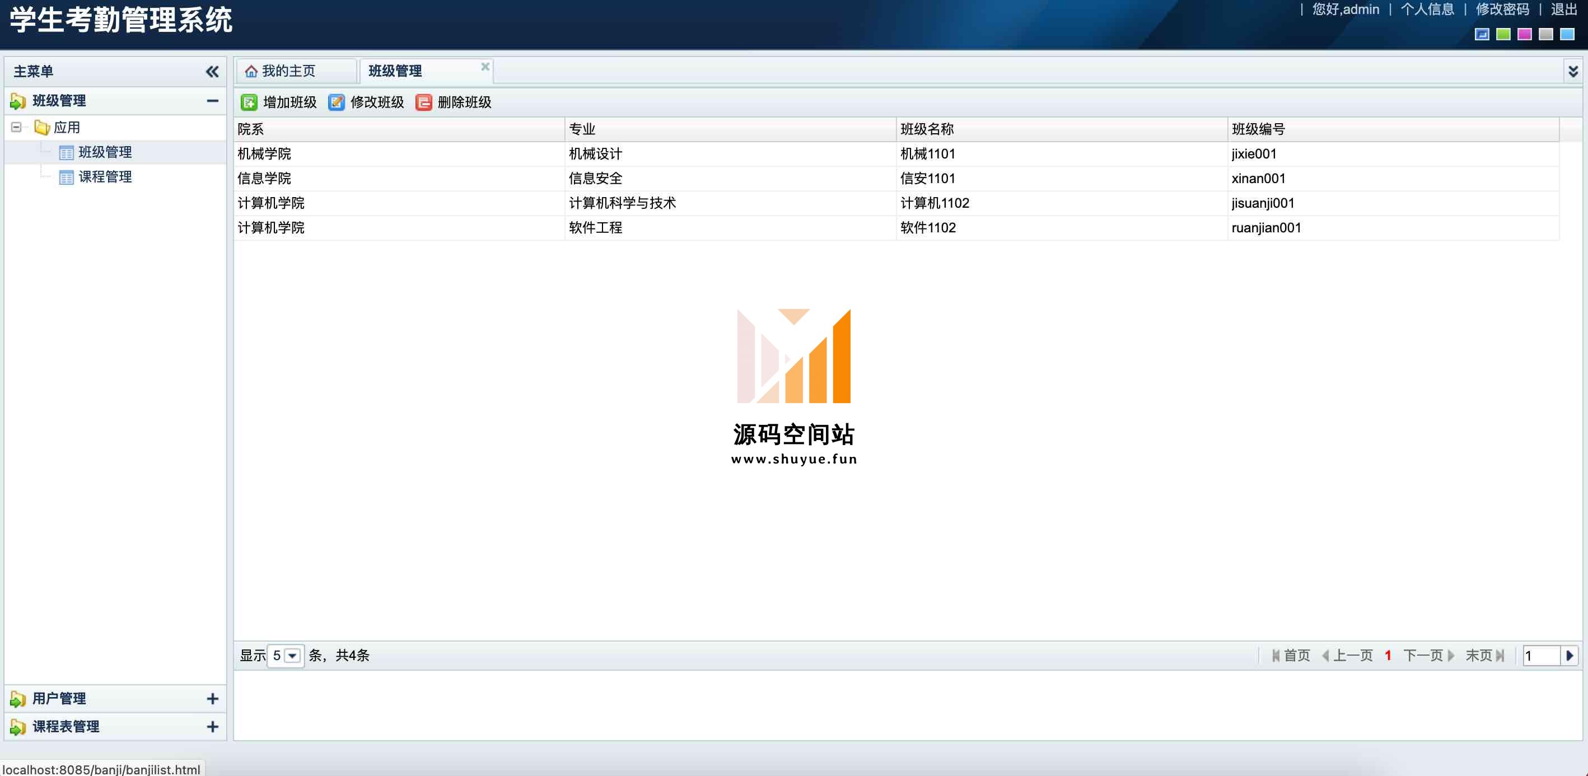Viewport: 1588px width, 776px height.
Task: Open 个人信息 link
Action: [x=1427, y=10]
